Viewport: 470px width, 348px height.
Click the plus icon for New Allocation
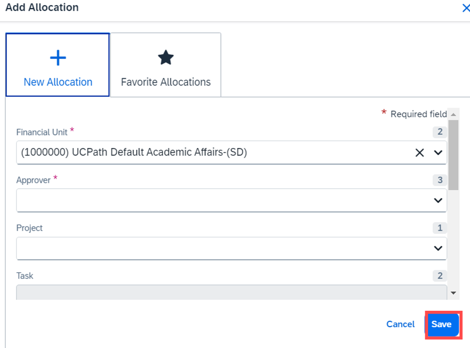click(58, 58)
